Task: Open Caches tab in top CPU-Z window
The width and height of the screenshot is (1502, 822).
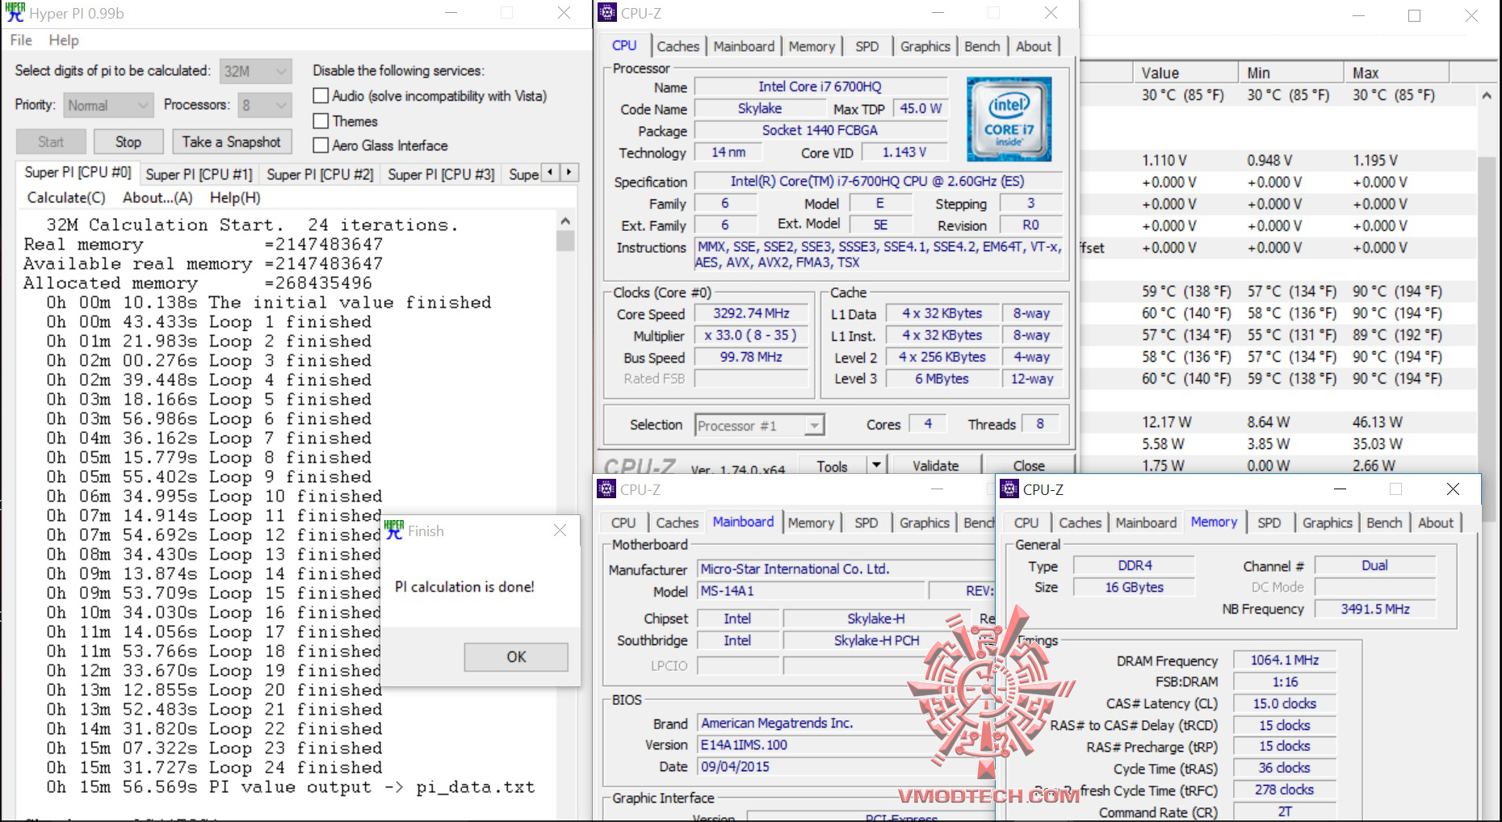Action: click(x=678, y=46)
